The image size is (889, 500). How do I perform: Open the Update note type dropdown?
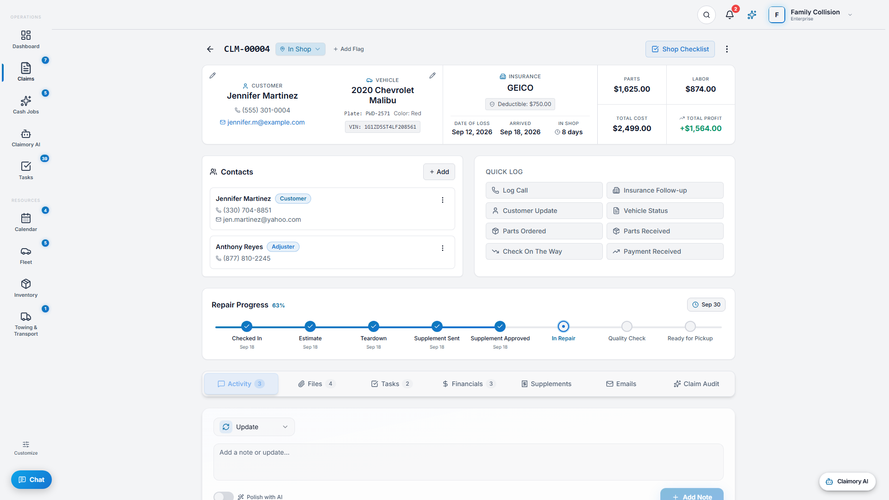(254, 427)
